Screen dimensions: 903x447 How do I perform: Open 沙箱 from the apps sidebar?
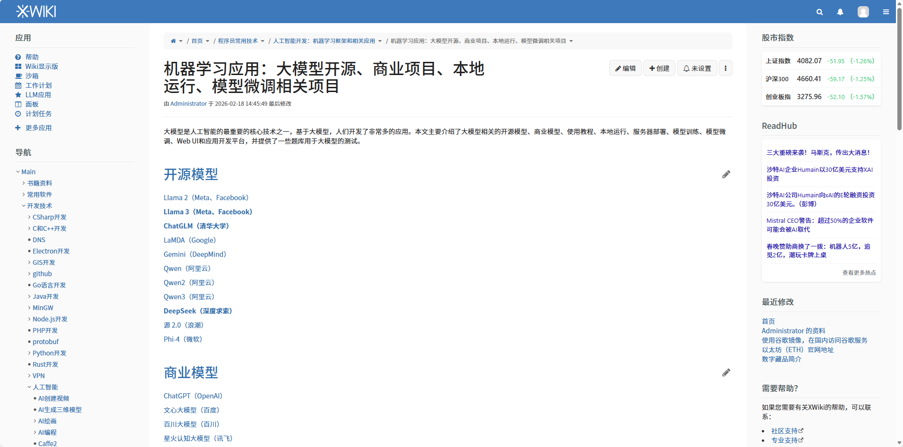[32, 76]
